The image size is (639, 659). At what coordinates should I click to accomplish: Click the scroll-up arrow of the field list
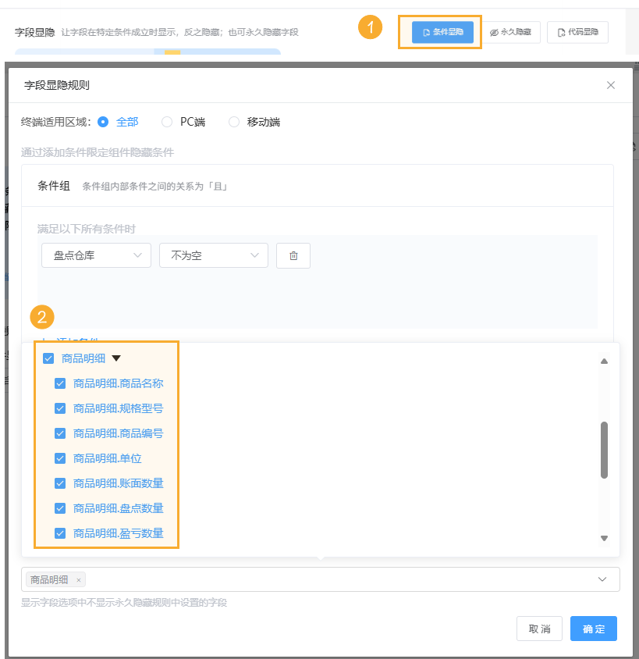coord(603,361)
